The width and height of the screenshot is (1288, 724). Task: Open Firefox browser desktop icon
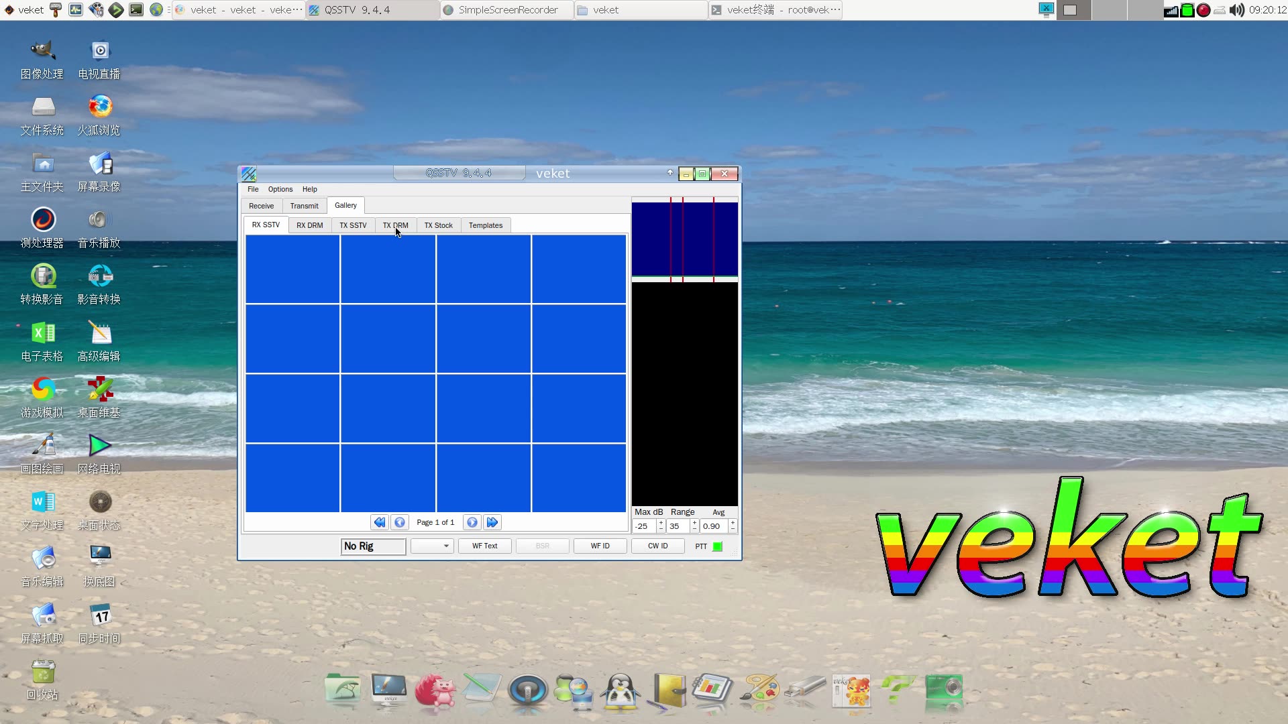[99, 107]
